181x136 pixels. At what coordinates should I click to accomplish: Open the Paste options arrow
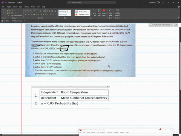(x=9, y=15)
